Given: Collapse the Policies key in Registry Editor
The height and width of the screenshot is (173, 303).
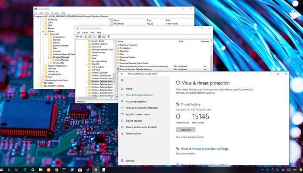Looking at the screenshot, I should point(43,31).
